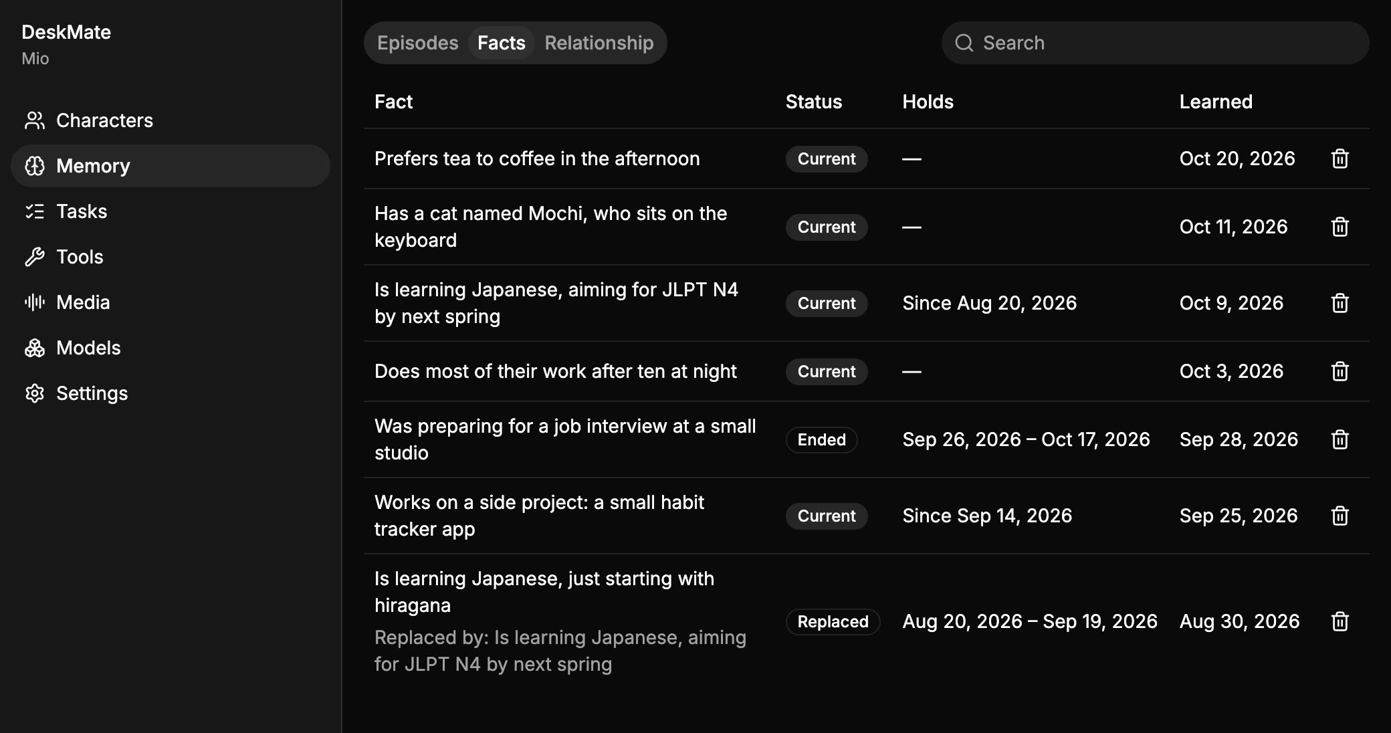Click 'Sep 26, 2026 – Oct 17, 2026' range
This screenshot has width=1391, height=733.
coord(1027,439)
